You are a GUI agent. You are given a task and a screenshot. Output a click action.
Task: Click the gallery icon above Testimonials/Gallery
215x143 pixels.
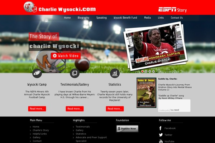pyautogui.click(x=75, y=73)
